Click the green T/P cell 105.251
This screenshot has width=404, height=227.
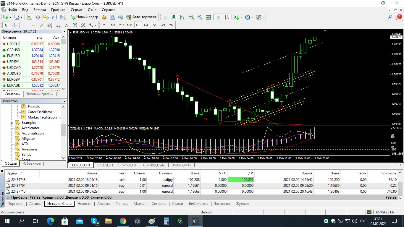click(x=241, y=180)
